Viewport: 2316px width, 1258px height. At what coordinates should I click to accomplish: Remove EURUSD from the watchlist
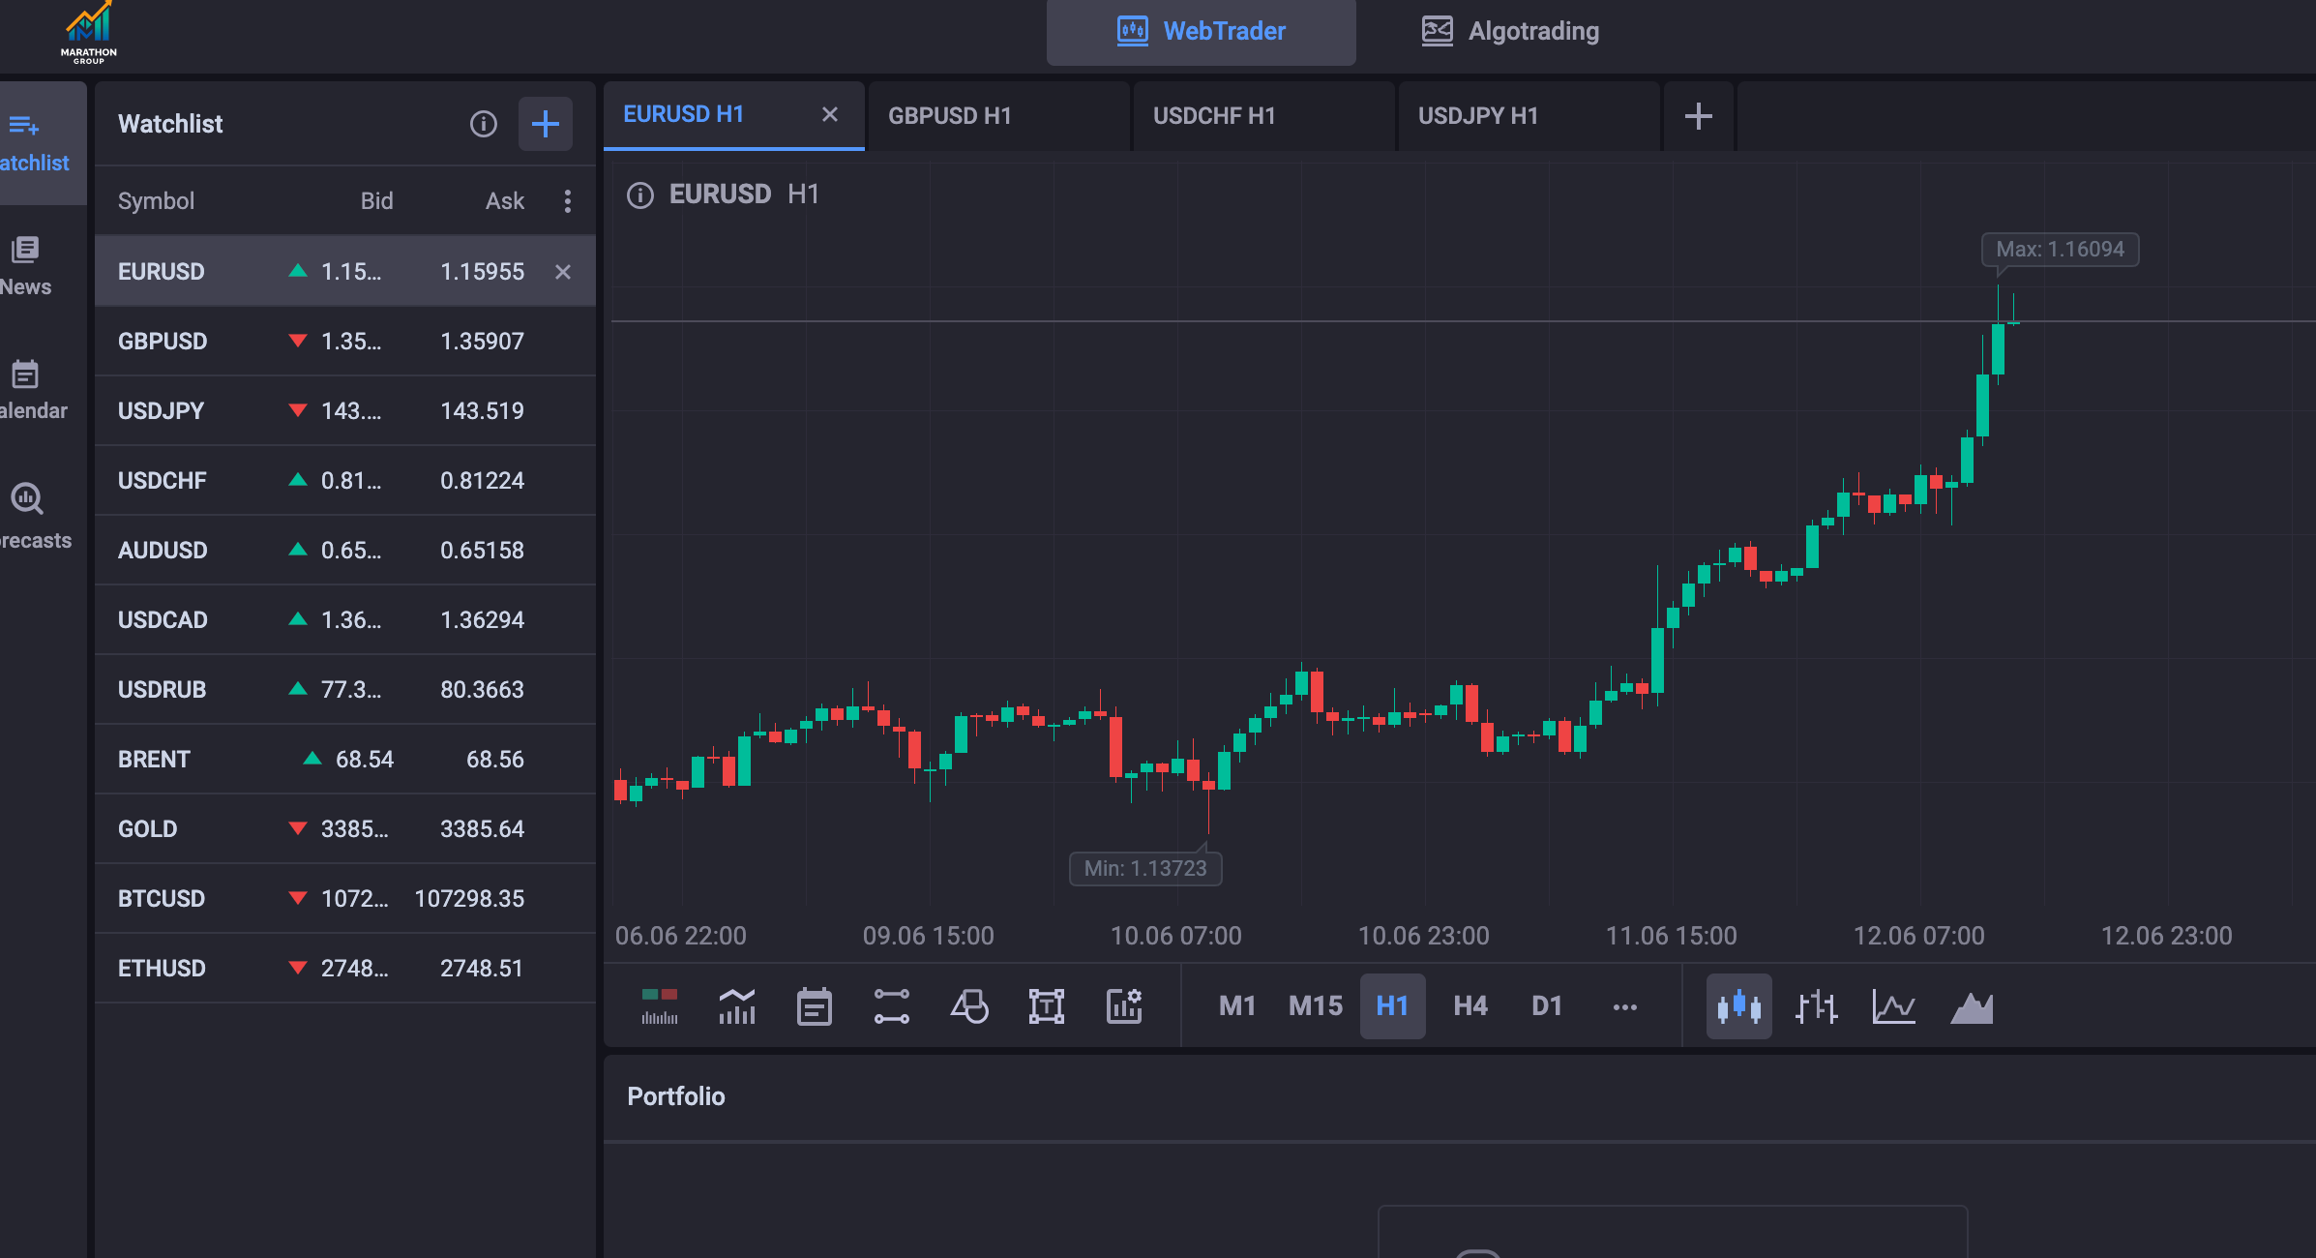(563, 272)
